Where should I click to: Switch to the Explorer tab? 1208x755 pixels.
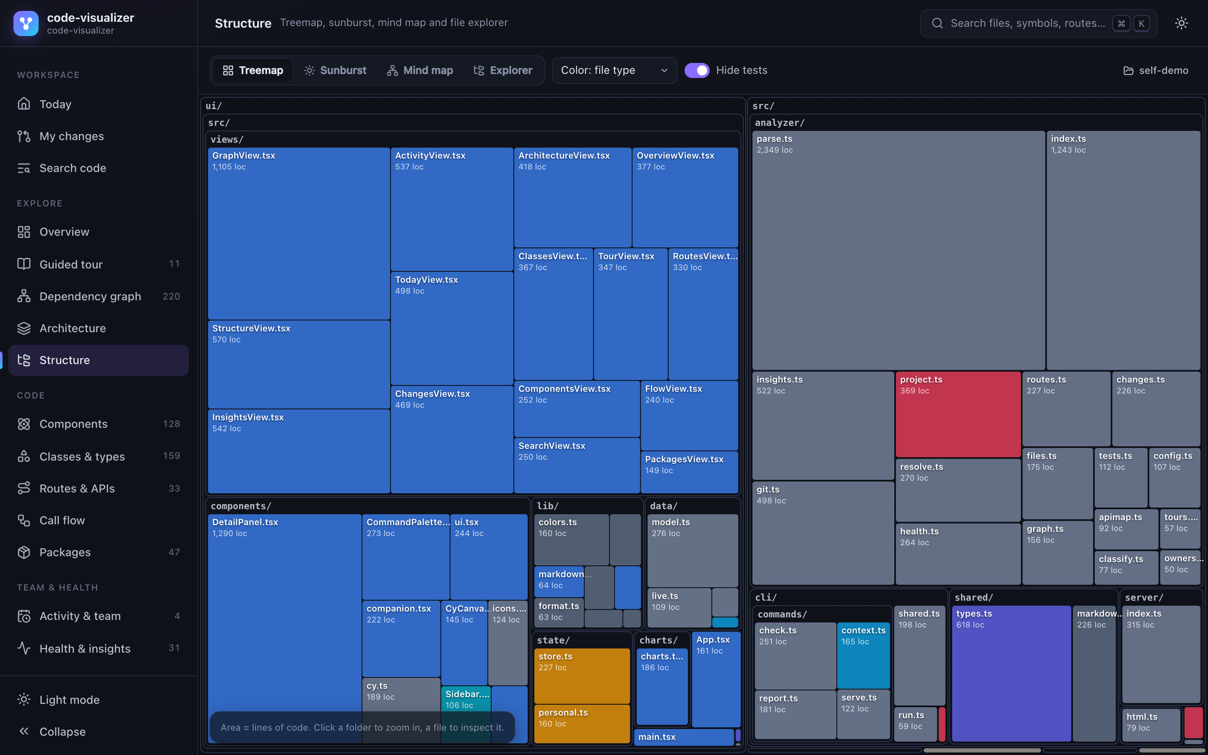click(502, 70)
